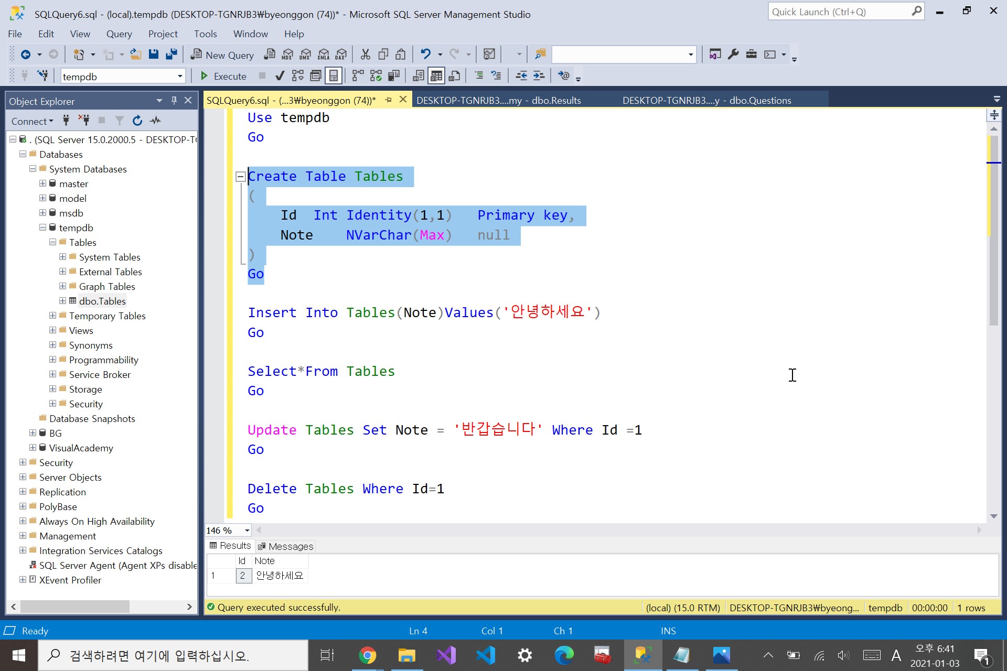Click Refresh icon in Object Explorer

(137, 121)
